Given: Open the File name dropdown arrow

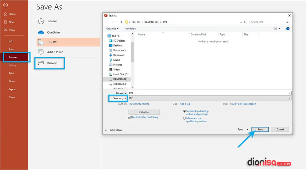Looking at the screenshot, I should (290, 93).
